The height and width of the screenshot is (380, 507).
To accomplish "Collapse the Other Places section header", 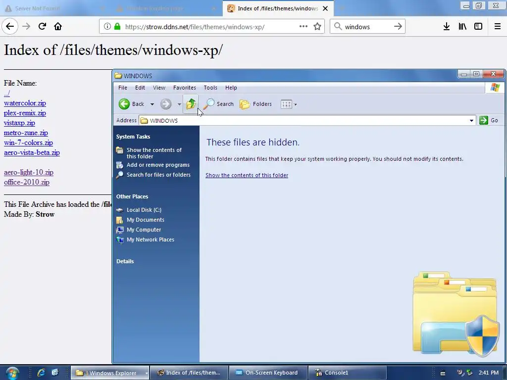I will click(132, 196).
